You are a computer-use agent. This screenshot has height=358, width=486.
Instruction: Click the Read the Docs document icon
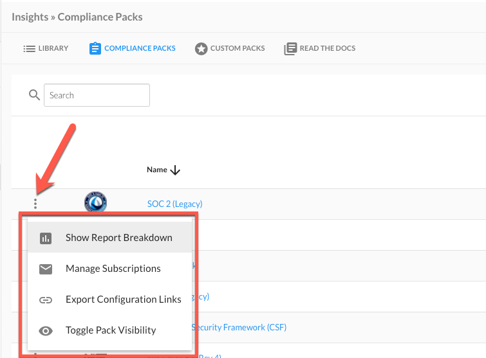[290, 49]
